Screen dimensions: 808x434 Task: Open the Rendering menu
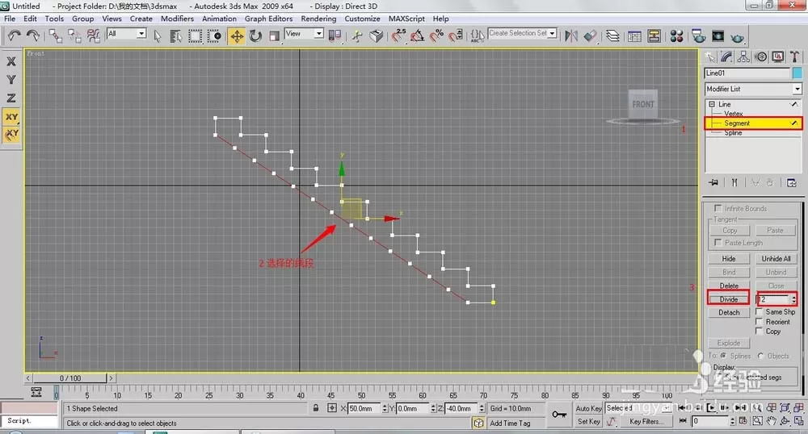318,19
